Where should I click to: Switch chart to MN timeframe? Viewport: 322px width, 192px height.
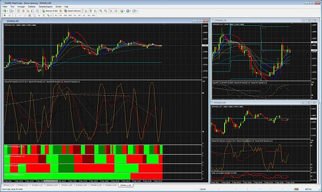(x=94, y=15)
